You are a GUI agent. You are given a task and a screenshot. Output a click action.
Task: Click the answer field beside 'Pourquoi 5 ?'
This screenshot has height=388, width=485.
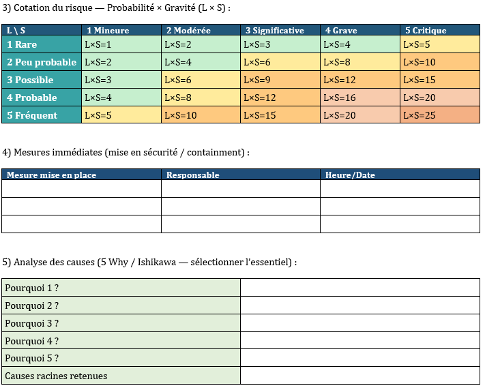pos(359,358)
